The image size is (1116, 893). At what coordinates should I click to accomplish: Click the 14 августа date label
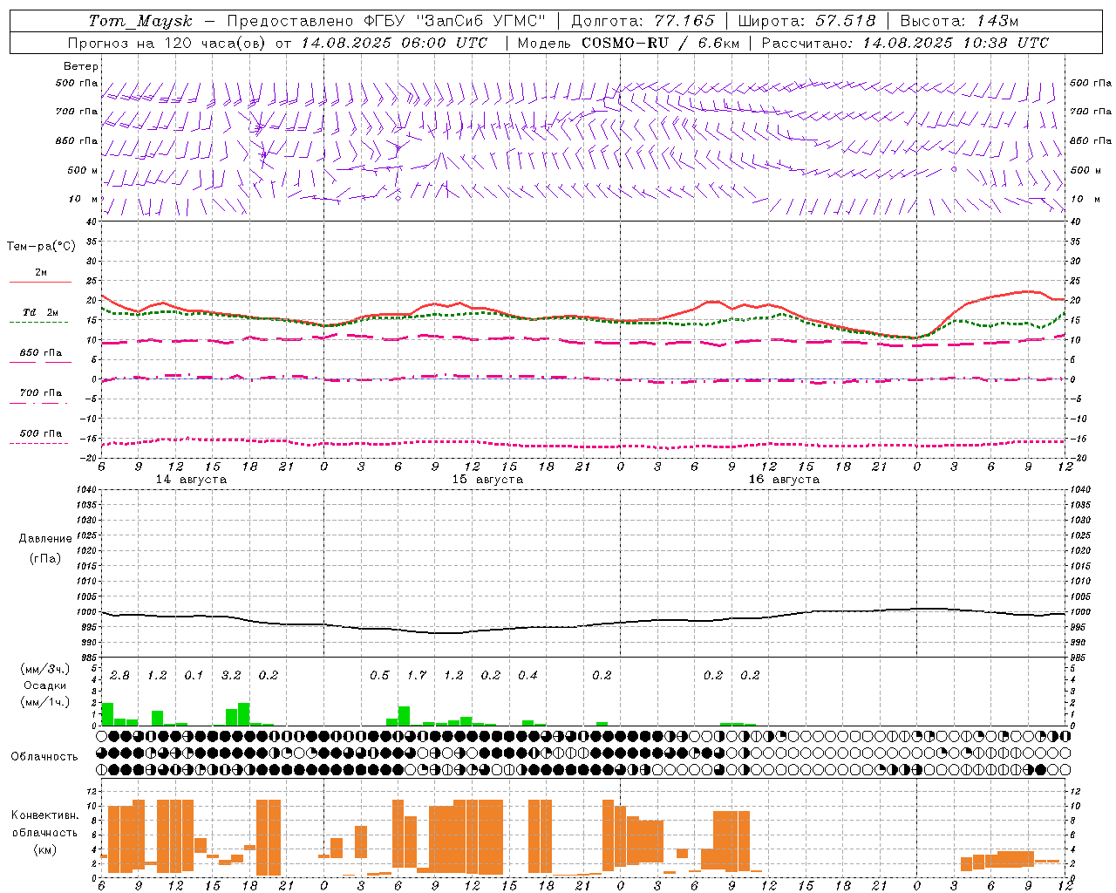(x=191, y=480)
